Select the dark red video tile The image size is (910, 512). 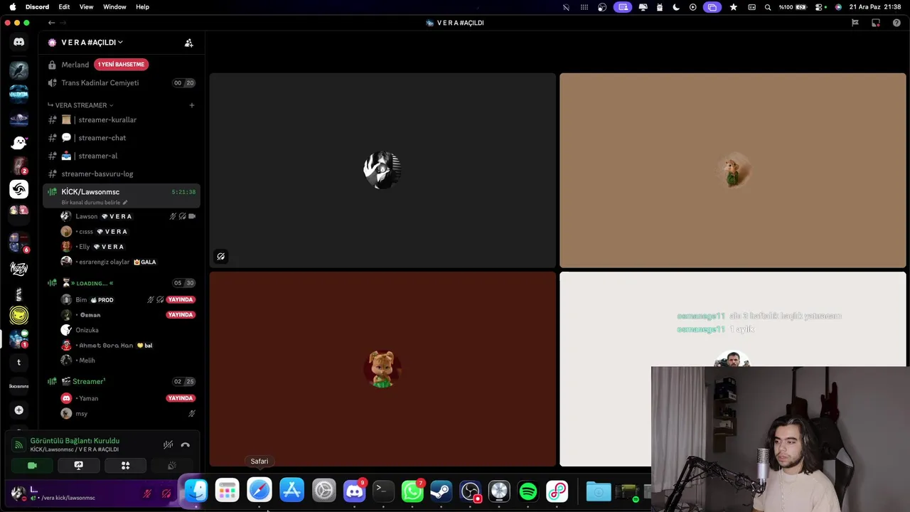pyautogui.click(x=382, y=369)
